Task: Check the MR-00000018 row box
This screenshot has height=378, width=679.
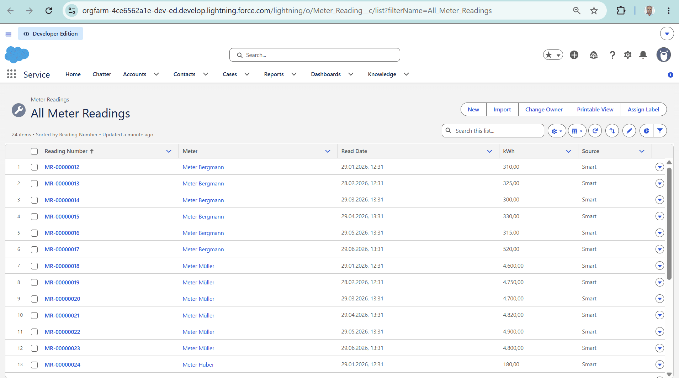Action: pos(34,266)
